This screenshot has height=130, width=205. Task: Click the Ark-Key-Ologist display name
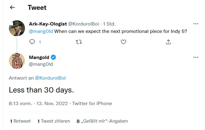click(x=47, y=24)
